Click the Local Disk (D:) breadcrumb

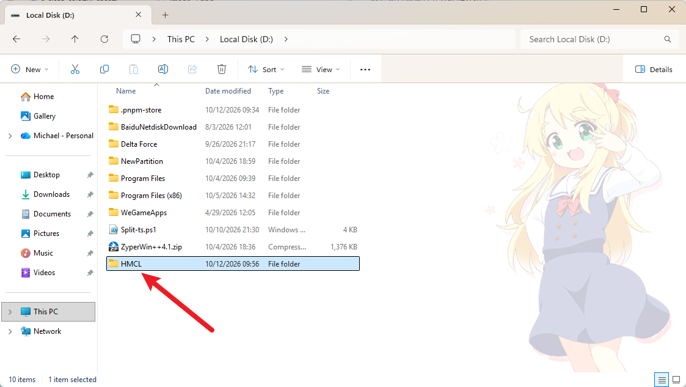coord(246,39)
